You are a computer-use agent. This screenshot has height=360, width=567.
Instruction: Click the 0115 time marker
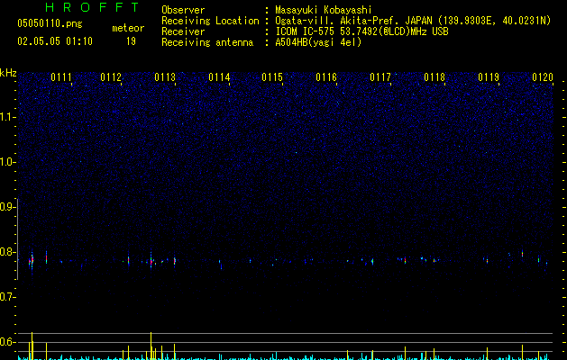(272, 77)
